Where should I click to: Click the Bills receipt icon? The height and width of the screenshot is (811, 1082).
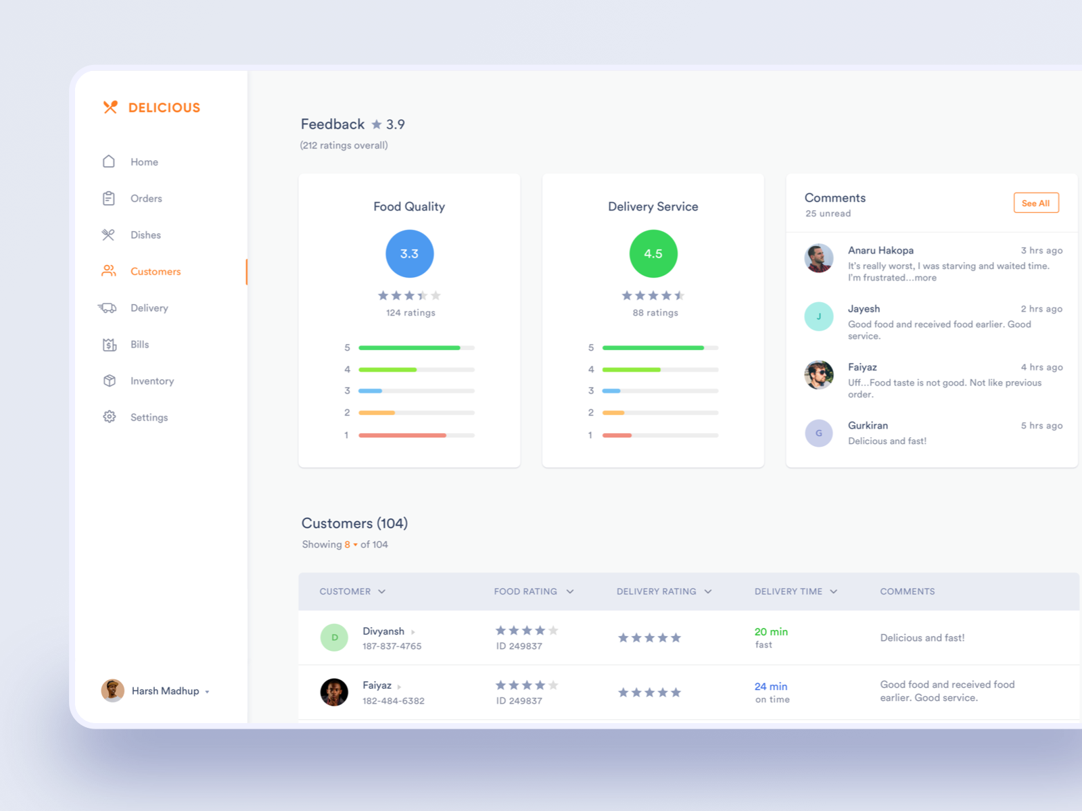click(x=109, y=344)
